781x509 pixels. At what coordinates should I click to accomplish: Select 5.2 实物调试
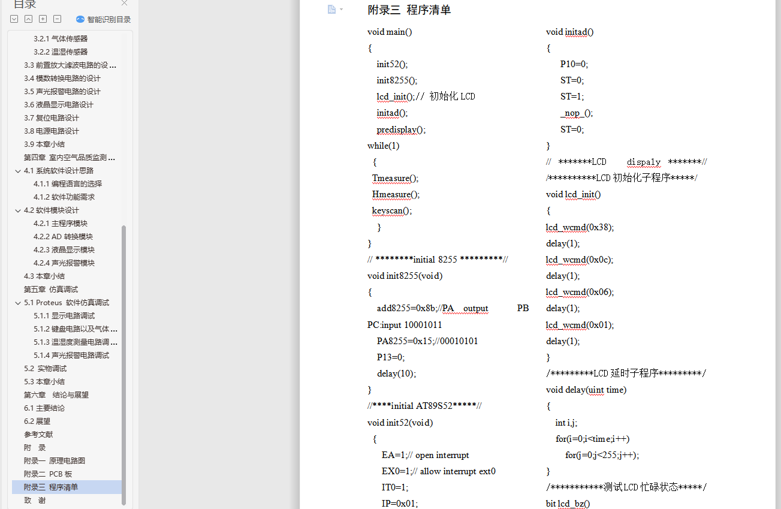(46, 369)
